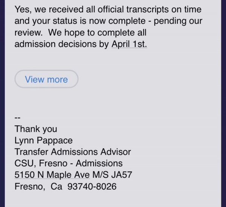Select the Lynn Pappace name text
Screen dimensions: 226x207
point(44,141)
